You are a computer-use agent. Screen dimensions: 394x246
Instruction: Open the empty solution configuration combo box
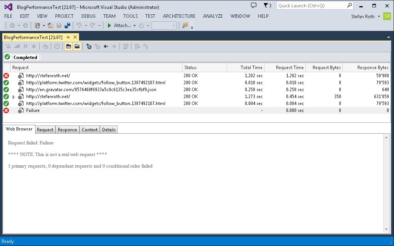pyautogui.click(x=164, y=25)
